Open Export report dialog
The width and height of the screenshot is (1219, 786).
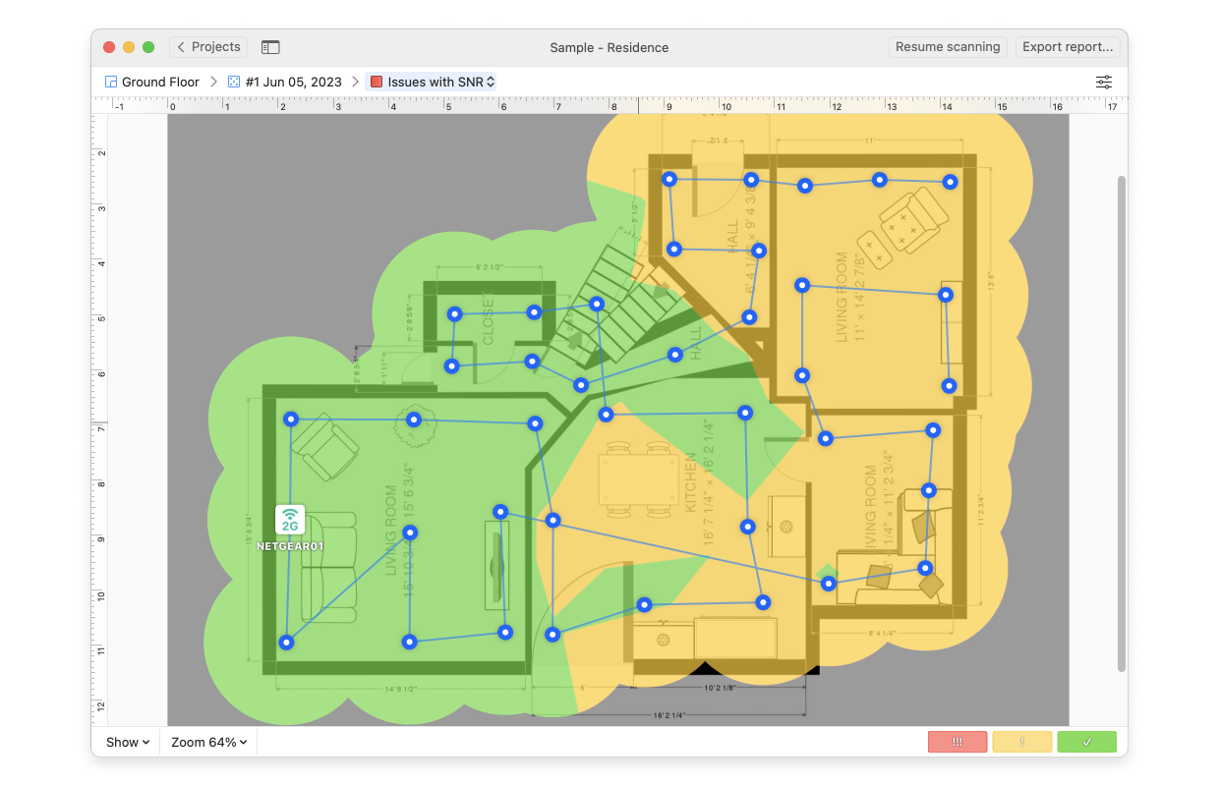[x=1068, y=47]
